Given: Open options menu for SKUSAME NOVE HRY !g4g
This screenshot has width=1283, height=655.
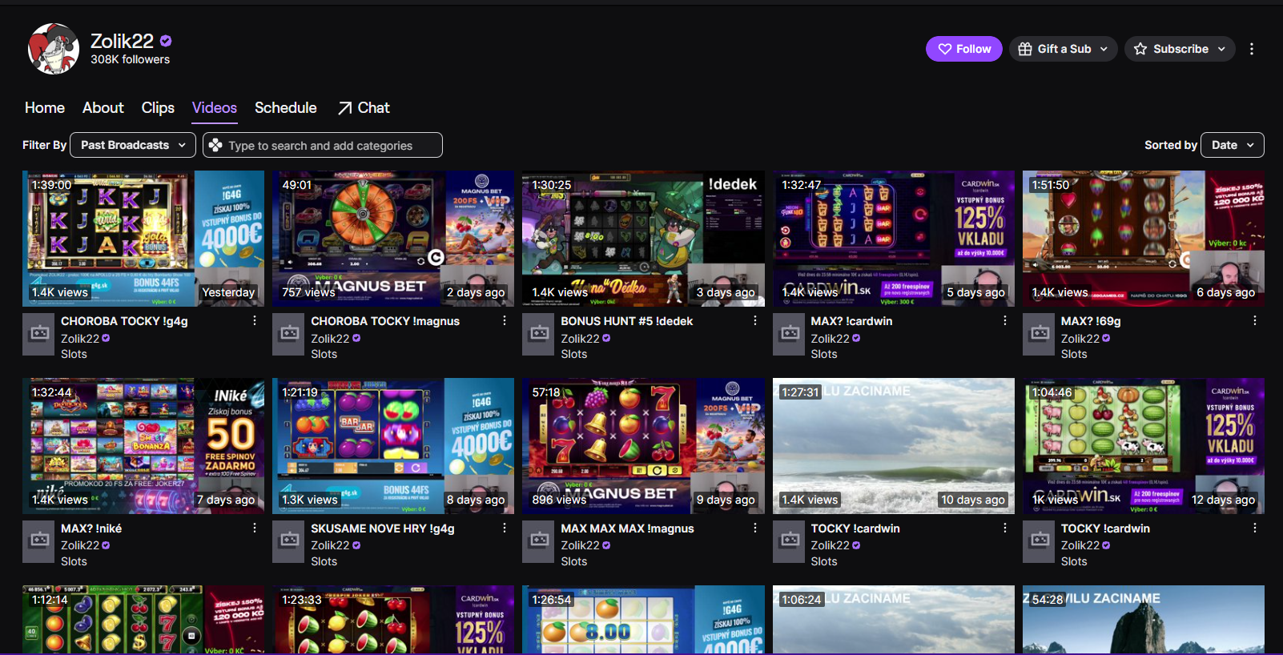Looking at the screenshot, I should pyautogui.click(x=505, y=528).
